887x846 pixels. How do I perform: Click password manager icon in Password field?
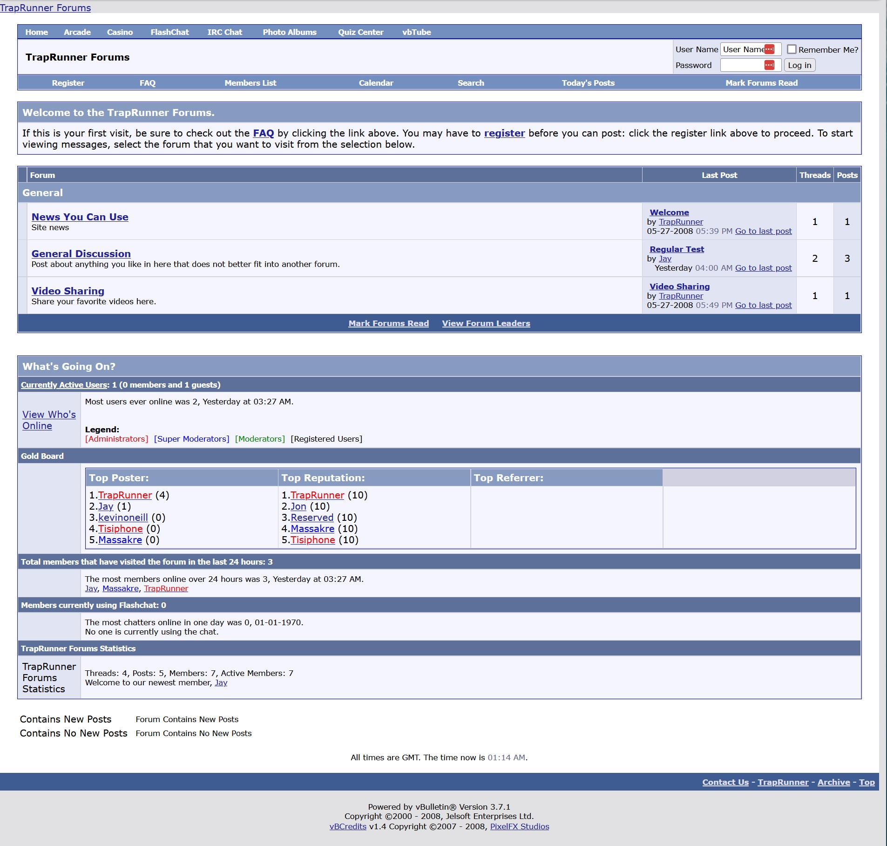769,65
